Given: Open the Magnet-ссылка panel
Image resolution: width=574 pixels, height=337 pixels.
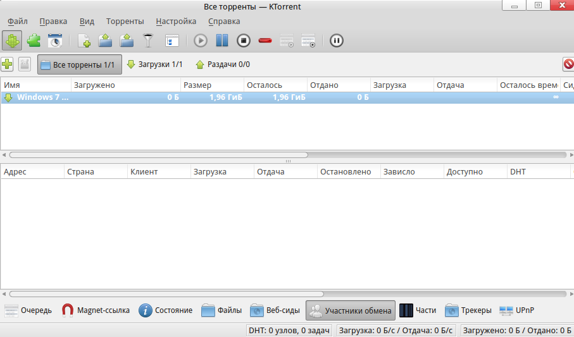Looking at the screenshot, I should (x=96, y=310).
